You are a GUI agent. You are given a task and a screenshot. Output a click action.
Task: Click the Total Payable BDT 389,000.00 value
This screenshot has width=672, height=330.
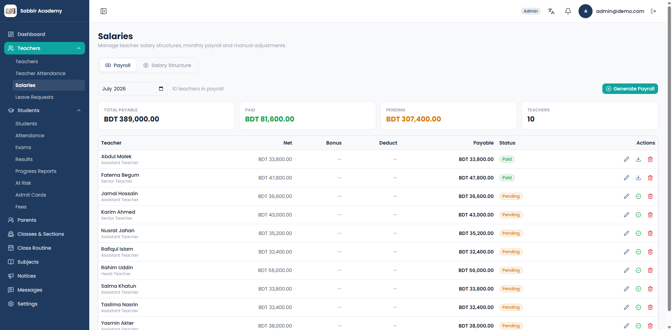[x=132, y=119]
